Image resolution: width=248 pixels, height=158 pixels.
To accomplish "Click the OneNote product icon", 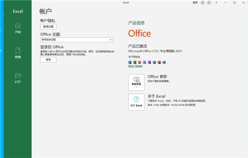I will (x=150, y=62).
